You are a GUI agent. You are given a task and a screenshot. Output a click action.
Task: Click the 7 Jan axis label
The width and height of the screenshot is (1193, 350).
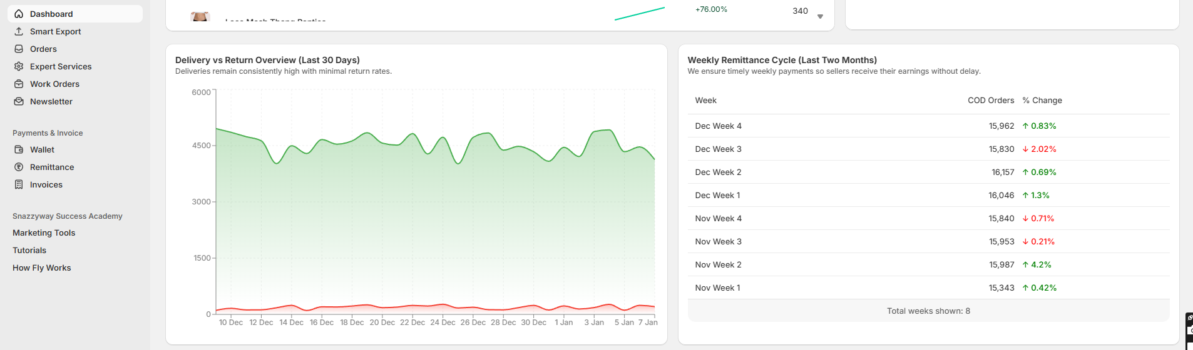tap(648, 322)
